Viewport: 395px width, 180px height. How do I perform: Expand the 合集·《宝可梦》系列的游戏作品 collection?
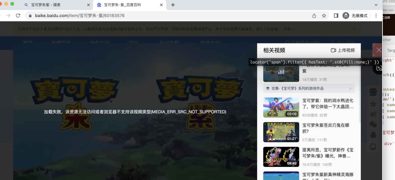pos(309,88)
